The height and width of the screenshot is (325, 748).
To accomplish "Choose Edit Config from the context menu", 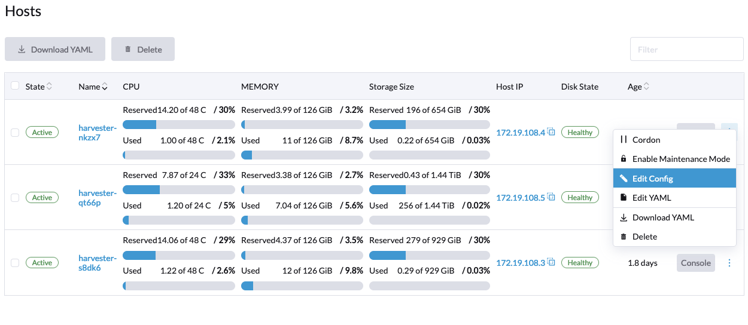I will [652, 179].
